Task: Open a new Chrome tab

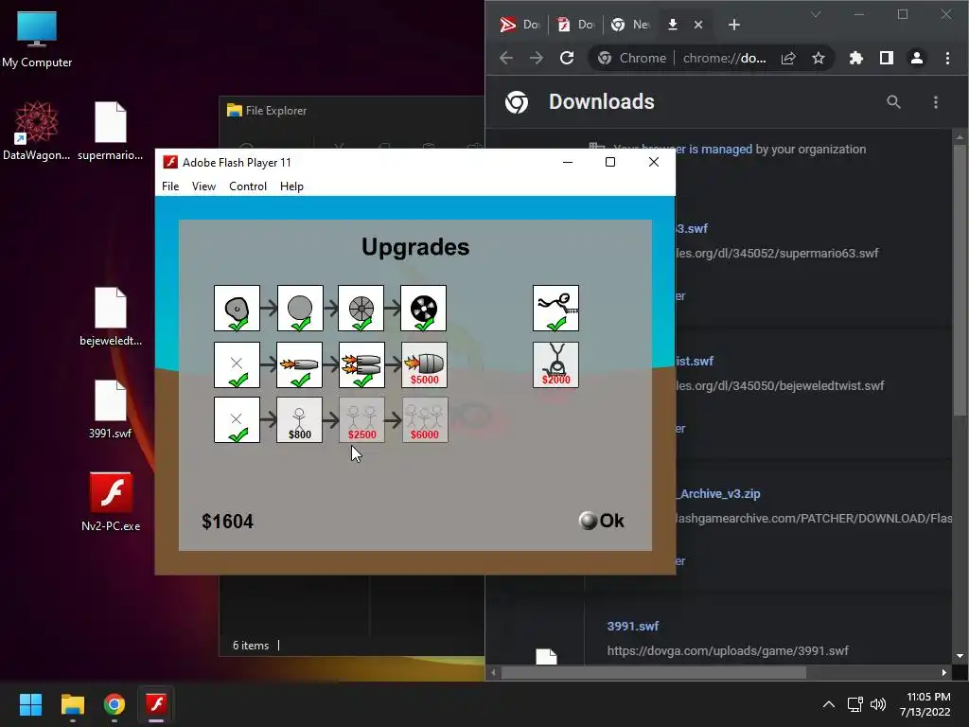Action: tap(734, 25)
